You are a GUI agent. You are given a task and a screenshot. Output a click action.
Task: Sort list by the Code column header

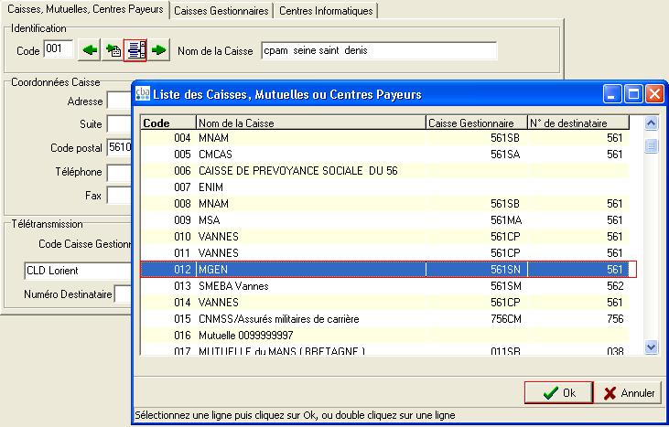pyautogui.click(x=168, y=123)
